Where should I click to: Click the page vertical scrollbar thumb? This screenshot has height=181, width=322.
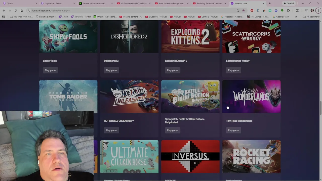coord(320,108)
